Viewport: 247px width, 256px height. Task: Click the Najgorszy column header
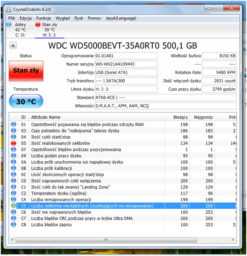202,117
